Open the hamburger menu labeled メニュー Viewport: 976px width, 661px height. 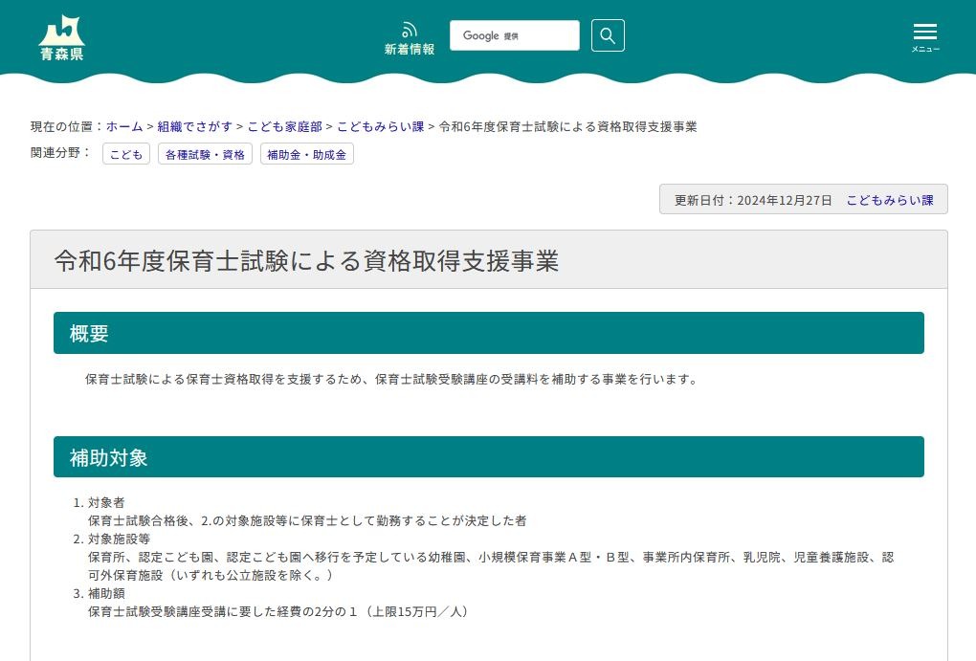tap(924, 35)
